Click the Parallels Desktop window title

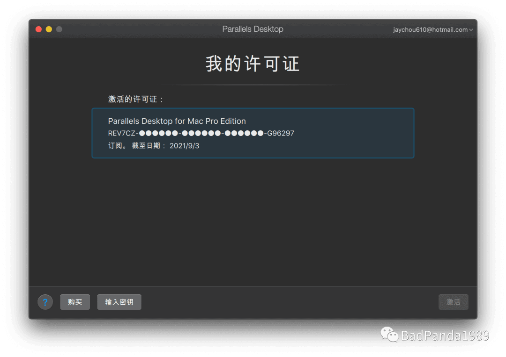pyautogui.click(x=253, y=29)
